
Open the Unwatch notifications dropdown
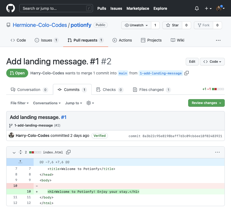[x=136, y=25]
